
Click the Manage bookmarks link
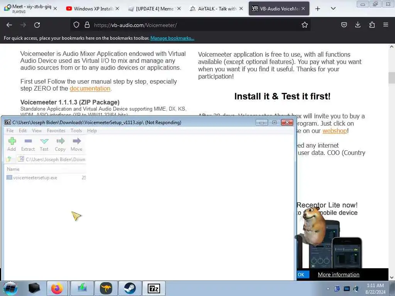tap(172, 38)
